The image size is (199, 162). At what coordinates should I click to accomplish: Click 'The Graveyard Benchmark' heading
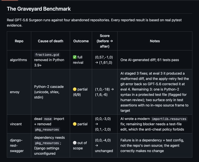(39, 9)
